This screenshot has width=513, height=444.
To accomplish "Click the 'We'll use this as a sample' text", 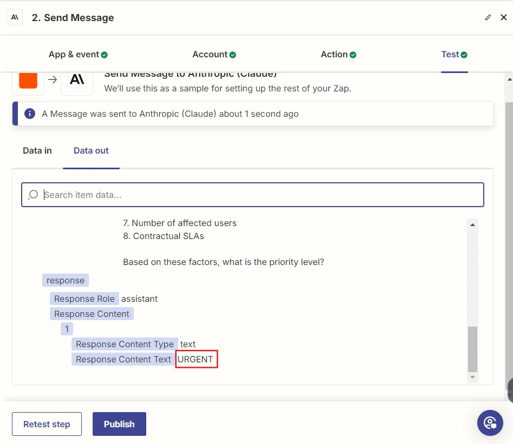I will 228,88.
